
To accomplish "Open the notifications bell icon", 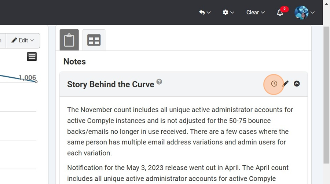I will (280, 12).
